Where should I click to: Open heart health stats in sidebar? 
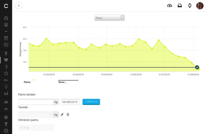[x=6, y=60]
